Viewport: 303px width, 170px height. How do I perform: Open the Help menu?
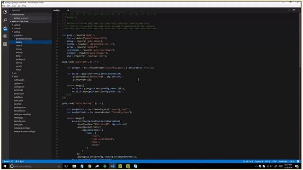[24, 6]
